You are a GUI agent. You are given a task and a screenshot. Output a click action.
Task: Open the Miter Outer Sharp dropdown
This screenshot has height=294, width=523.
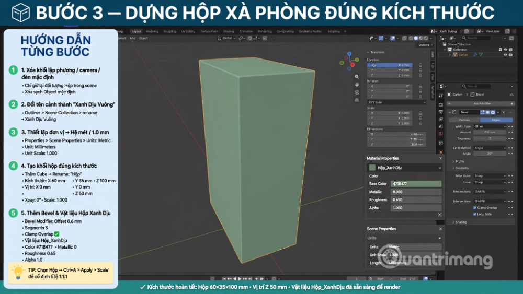tap(490, 176)
